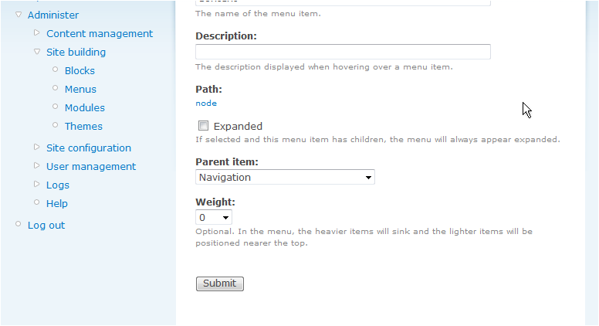Click the Description text field
Screen dimensions: 599x326
coord(343,52)
